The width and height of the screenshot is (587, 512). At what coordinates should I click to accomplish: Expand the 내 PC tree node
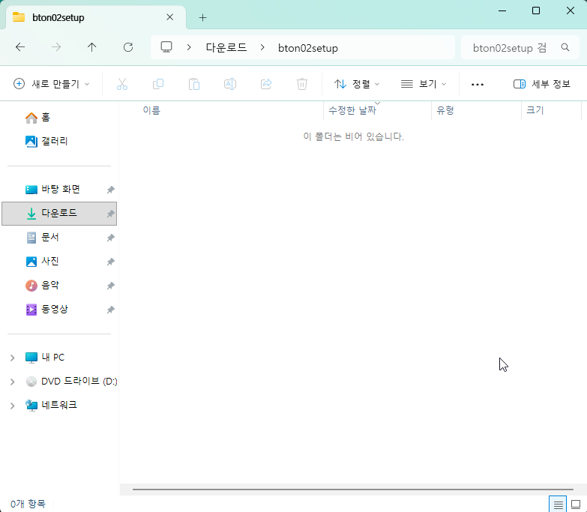[x=12, y=358]
